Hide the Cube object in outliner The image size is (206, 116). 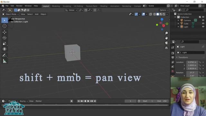pyautogui.click(x=203, y=24)
